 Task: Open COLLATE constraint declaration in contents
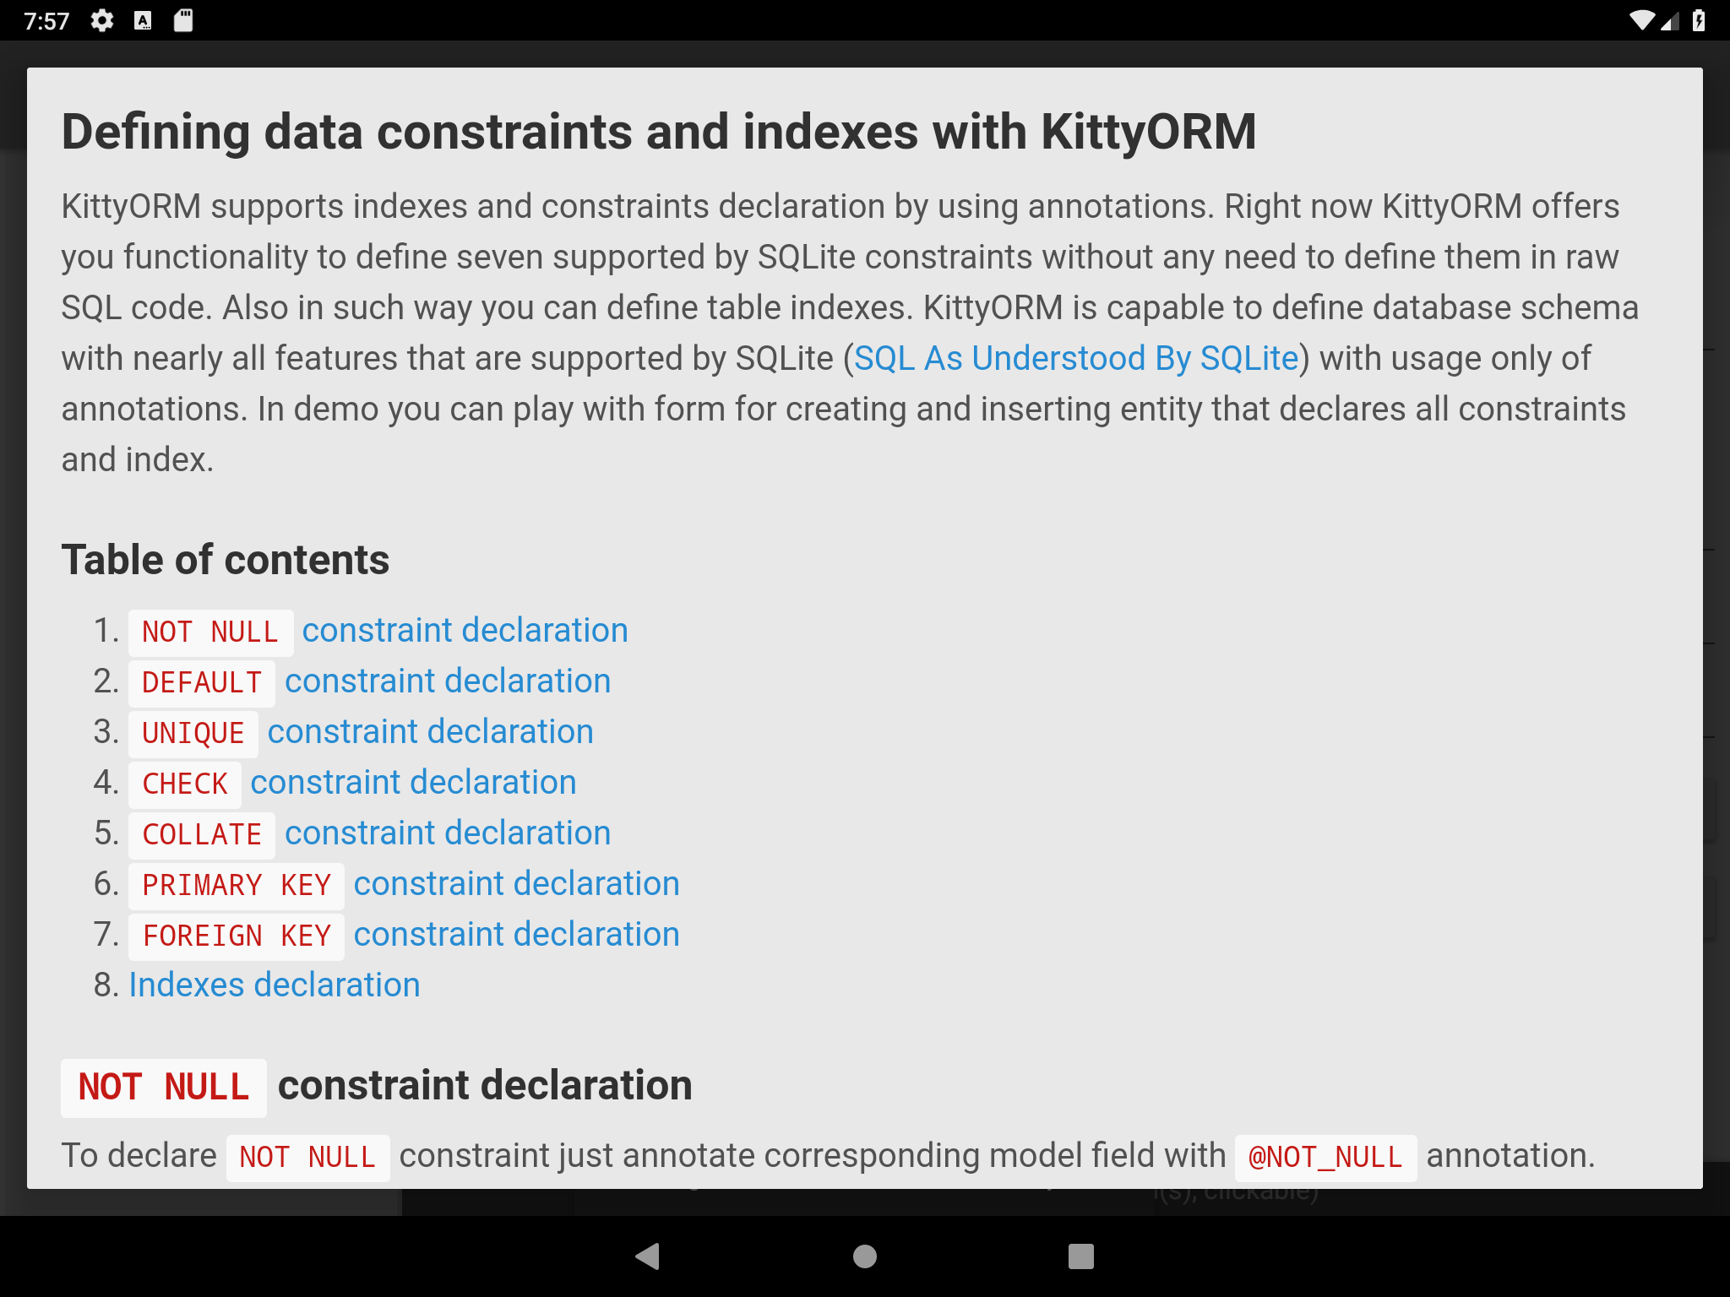[x=370, y=833]
